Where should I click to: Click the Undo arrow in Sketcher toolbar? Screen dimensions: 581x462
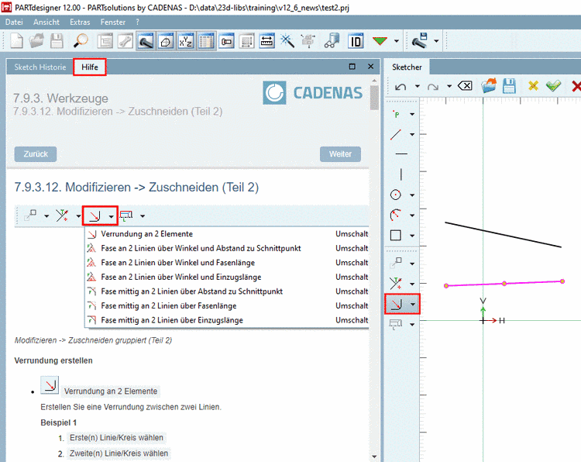click(x=401, y=87)
